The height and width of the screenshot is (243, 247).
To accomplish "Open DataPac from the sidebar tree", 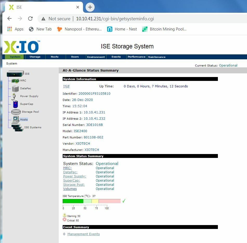I will click(x=16, y=88).
